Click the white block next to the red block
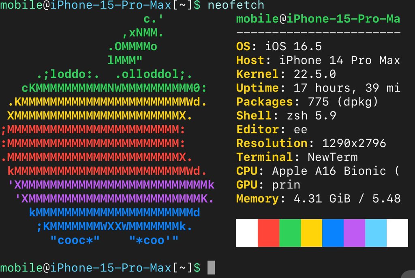Image resolution: width=415 pixels, height=278 pixels. pyautogui.click(x=247, y=233)
